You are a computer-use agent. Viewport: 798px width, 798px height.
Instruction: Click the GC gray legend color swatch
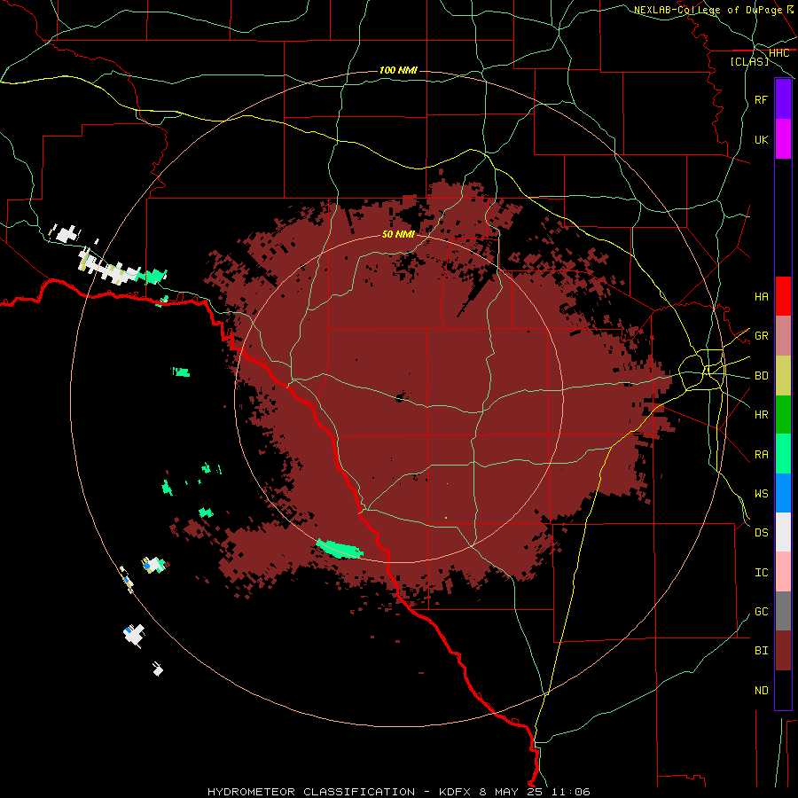click(783, 611)
